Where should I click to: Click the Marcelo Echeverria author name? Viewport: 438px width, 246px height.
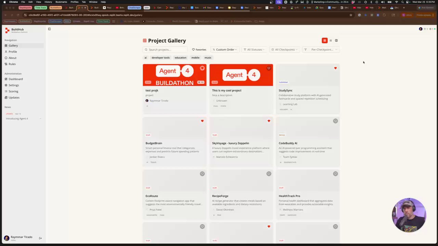click(x=227, y=157)
